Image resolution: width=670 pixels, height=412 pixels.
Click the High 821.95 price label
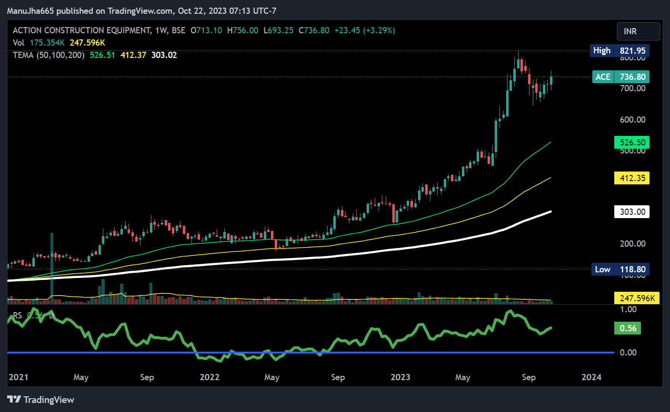(620, 50)
